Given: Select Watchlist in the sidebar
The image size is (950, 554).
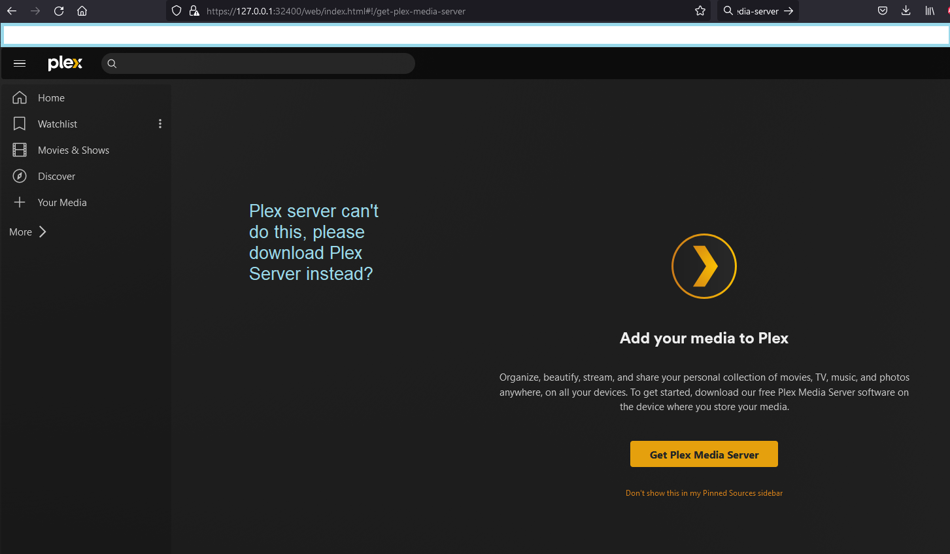Looking at the screenshot, I should click(58, 124).
